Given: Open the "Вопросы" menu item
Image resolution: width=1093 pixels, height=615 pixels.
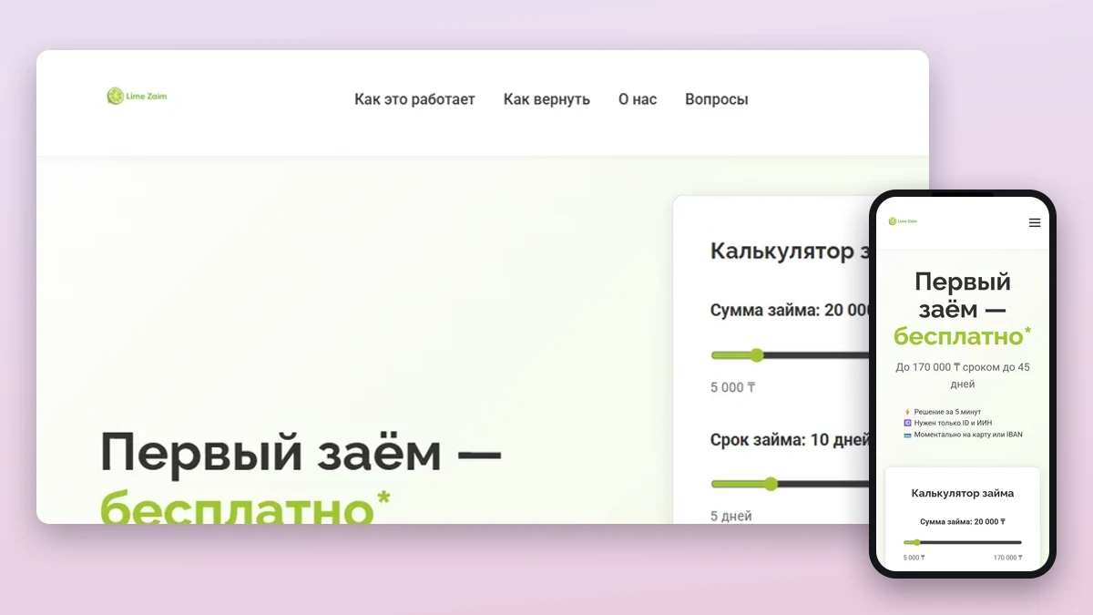Looking at the screenshot, I should tap(717, 99).
